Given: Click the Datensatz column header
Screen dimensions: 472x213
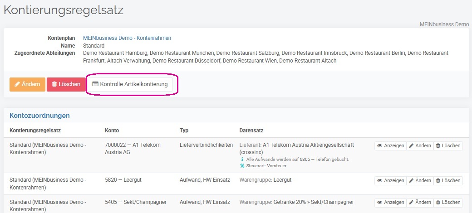Looking at the screenshot, I should pos(251,131).
